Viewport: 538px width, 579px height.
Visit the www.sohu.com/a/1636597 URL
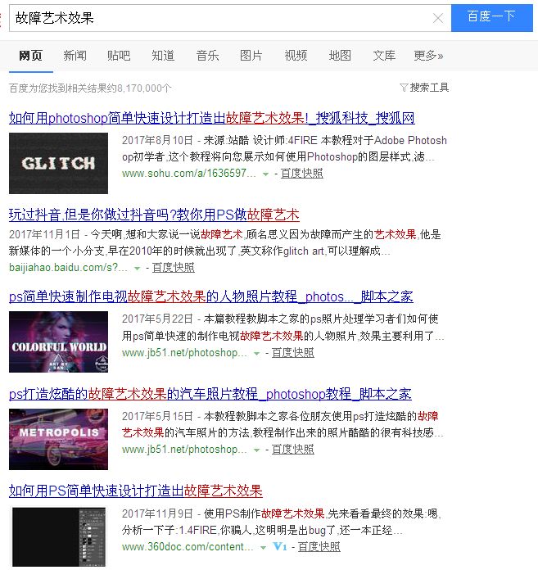click(x=188, y=173)
